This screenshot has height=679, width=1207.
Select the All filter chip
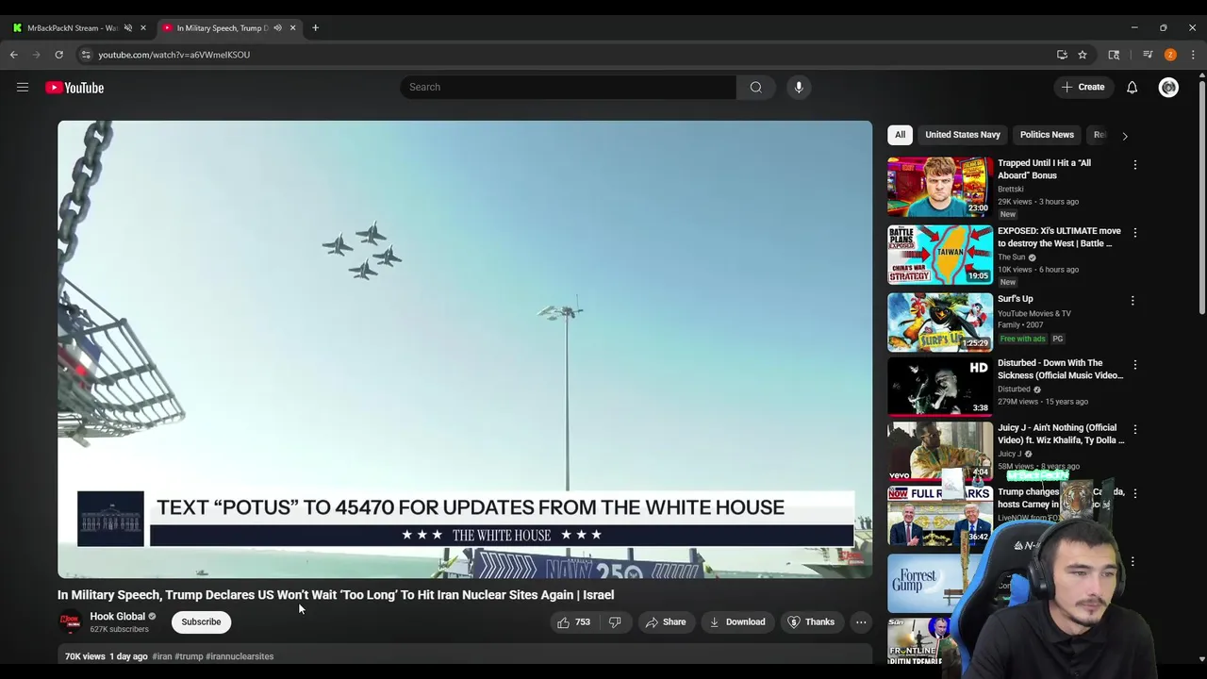(x=900, y=135)
